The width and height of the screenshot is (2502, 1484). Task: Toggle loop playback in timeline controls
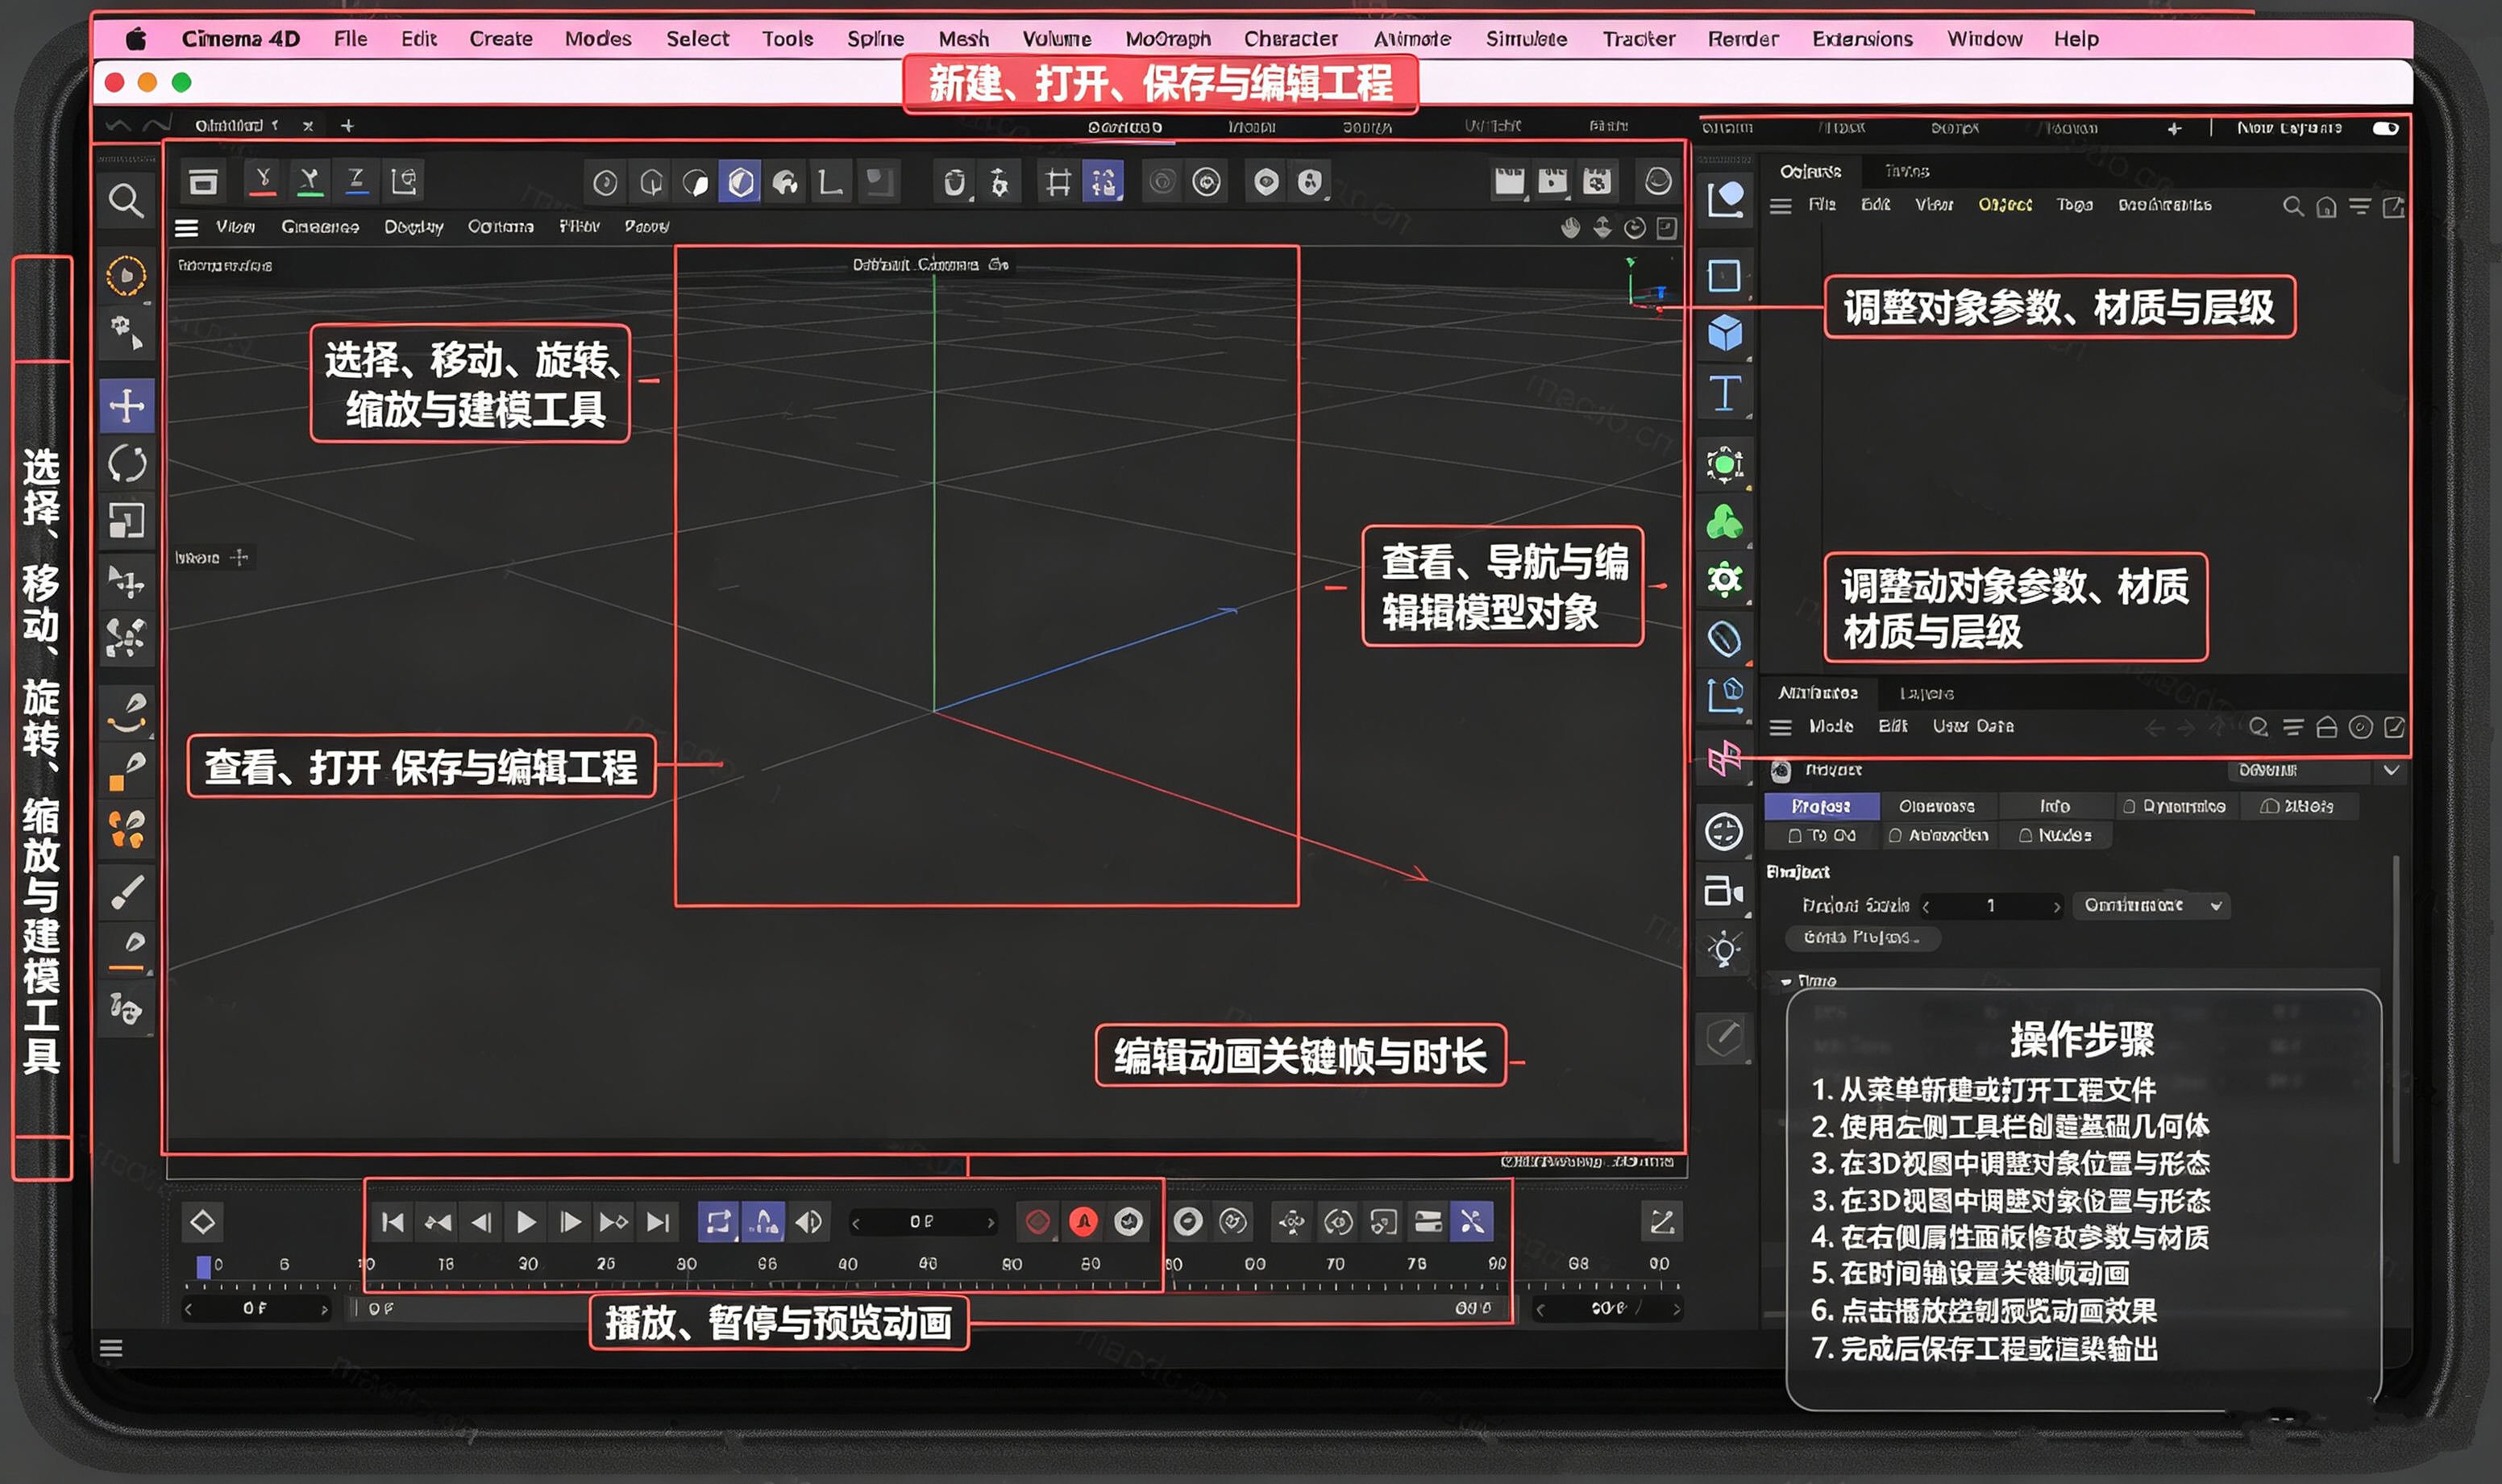(718, 1221)
